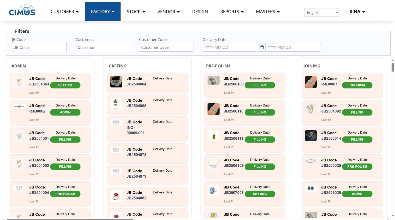The height and width of the screenshot is (220, 395).
Task: Open thumbnail of JB2504003 ring
Action: point(19,163)
